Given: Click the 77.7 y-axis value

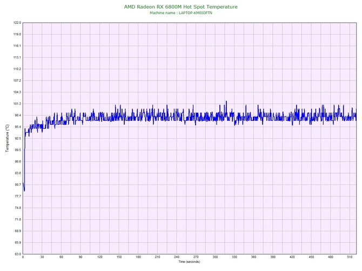Looking at the screenshot, I should [18, 197].
